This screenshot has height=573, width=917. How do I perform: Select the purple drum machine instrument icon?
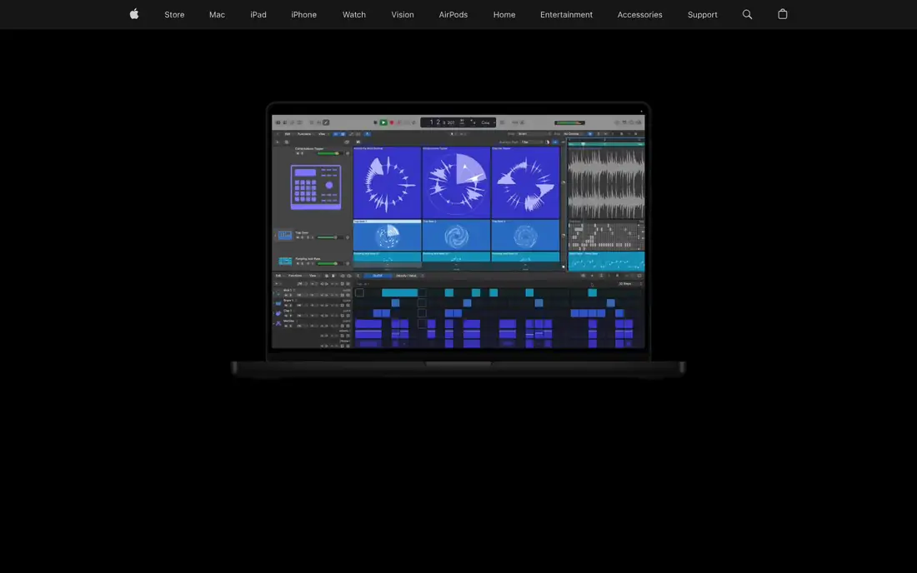316,187
